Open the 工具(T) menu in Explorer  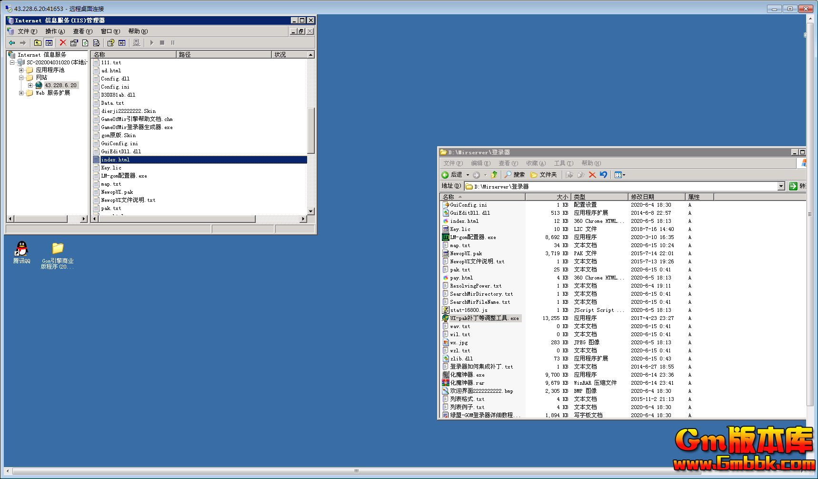click(x=563, y=163)
